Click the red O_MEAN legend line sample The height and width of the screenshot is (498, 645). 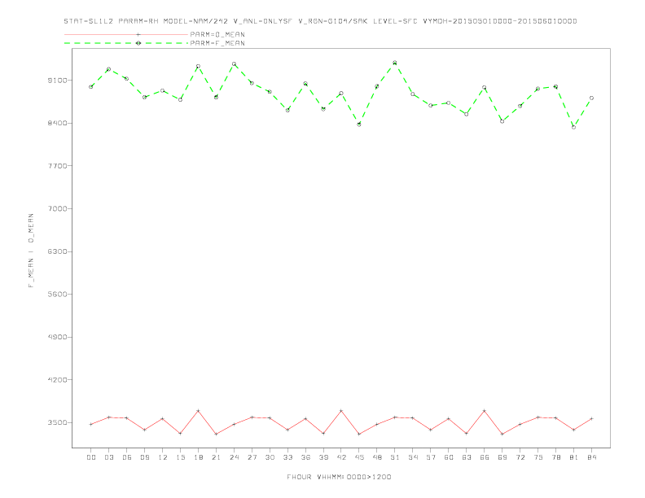pos(126,34)
